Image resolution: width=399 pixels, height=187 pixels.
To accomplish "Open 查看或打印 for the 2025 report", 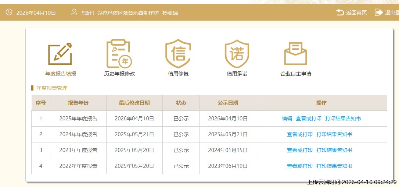I will click(x=309, y=119).
